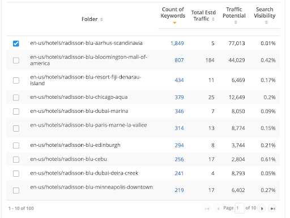Screen dimensions: 290x218
Task: Tick the radisson-blu-dubai-marina checkbox
Action: pos(16,111)
